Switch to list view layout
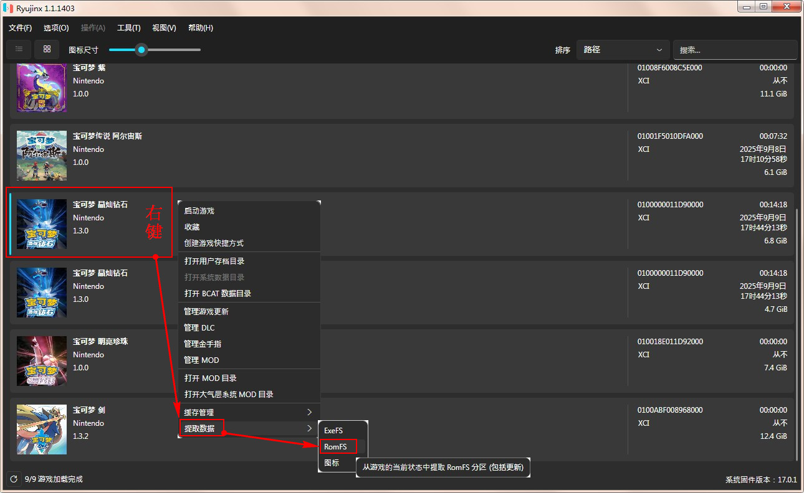 (19, 49)
